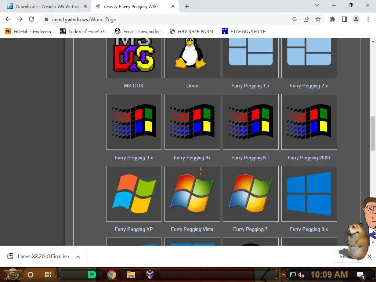Image resolution: width=376 pixels, height=282 pixels.
Task: Follow the Furry Pegging 2000 link
Action: click(308, 158)
